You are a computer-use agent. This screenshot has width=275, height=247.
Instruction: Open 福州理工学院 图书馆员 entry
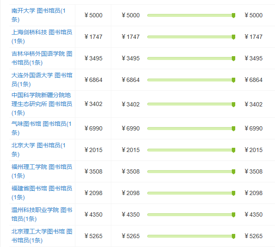pyautogui.click(x=42, y=171)
